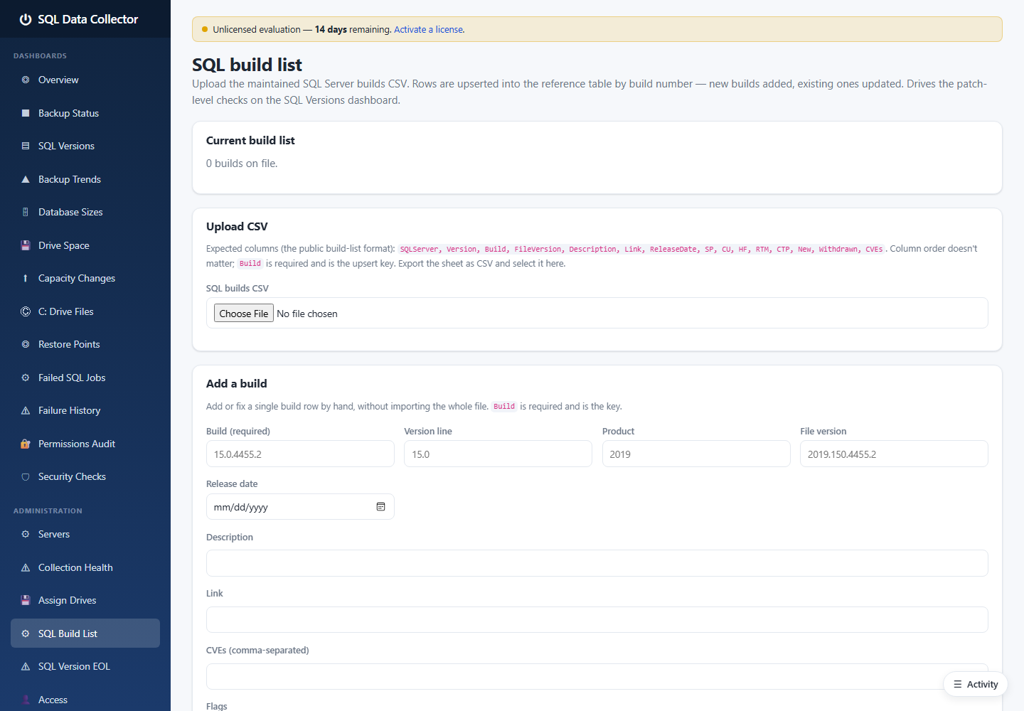Image resolution: width=1024 pixels, height=711 pixels.
Task: Click the '14 days' remaining text
Action: (x=331, y=30)
